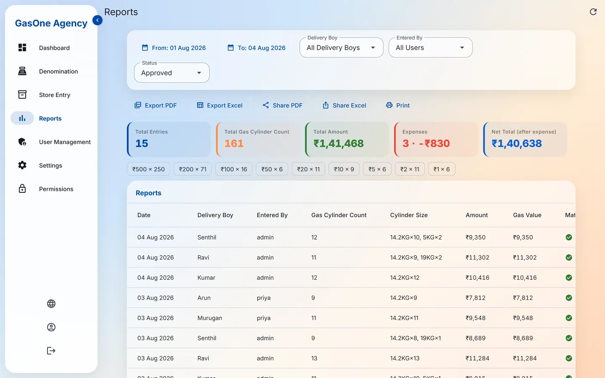The width and height of the screenshot is (605, 378).
Task: Click the Expenses summary card
Action: 436,139
